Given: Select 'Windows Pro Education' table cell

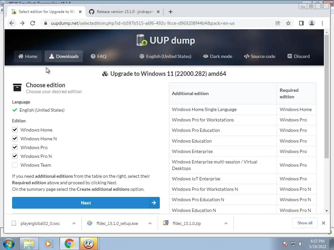Looking at the screenshot, I should coord(223,130).
